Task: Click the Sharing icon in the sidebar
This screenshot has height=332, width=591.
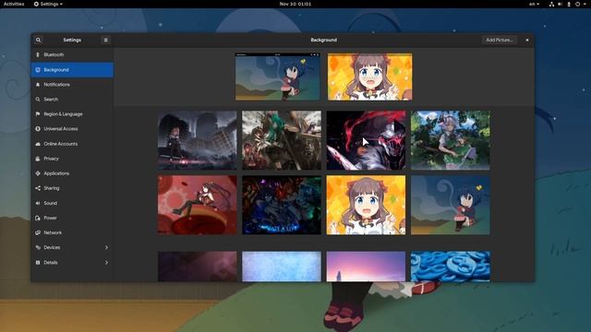Action: (x=38, y=188)
